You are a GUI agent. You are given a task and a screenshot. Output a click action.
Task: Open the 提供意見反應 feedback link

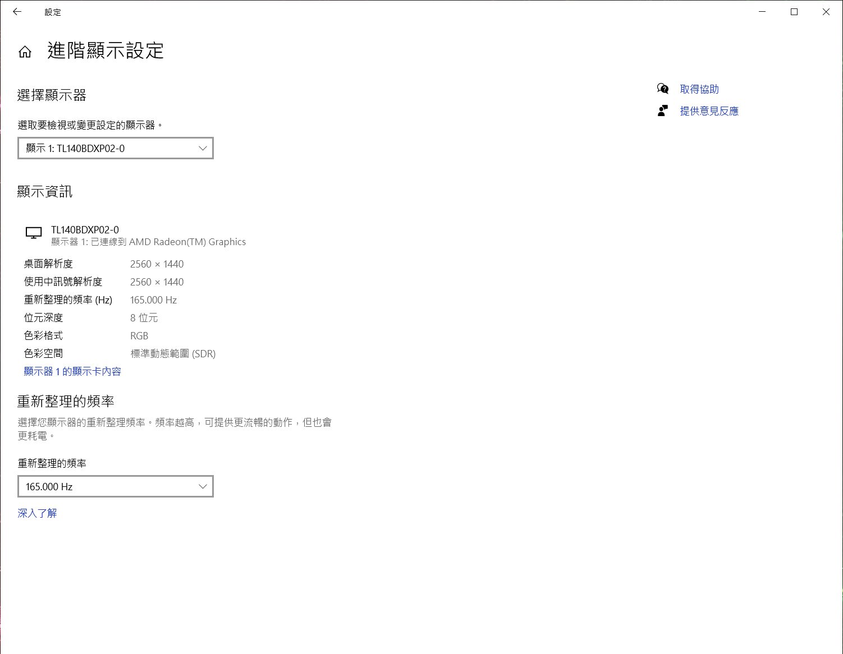(709, 111)
